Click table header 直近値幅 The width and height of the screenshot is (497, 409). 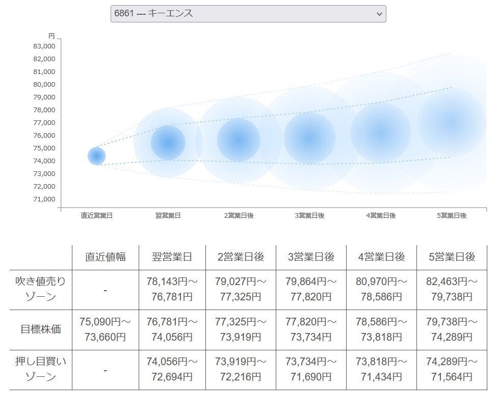[x=105, y=257]
